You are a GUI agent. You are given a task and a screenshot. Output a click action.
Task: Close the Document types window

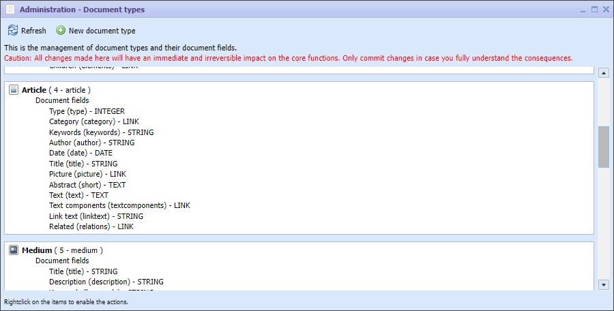(x=604, y=10)
